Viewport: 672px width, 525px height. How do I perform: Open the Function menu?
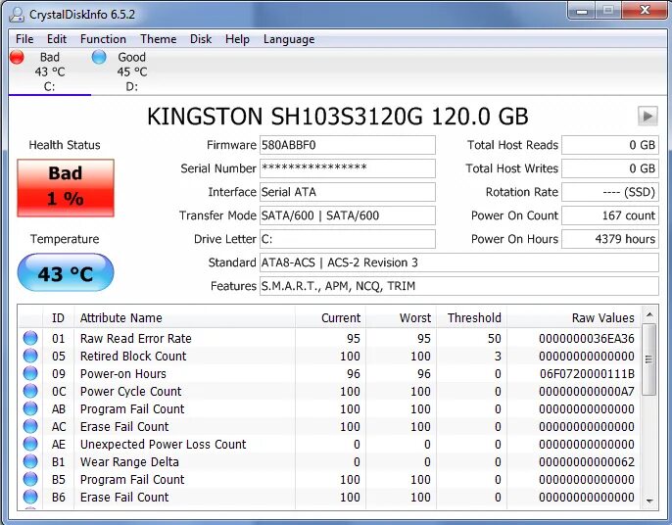pyautogui.click(x=103, y=39)
